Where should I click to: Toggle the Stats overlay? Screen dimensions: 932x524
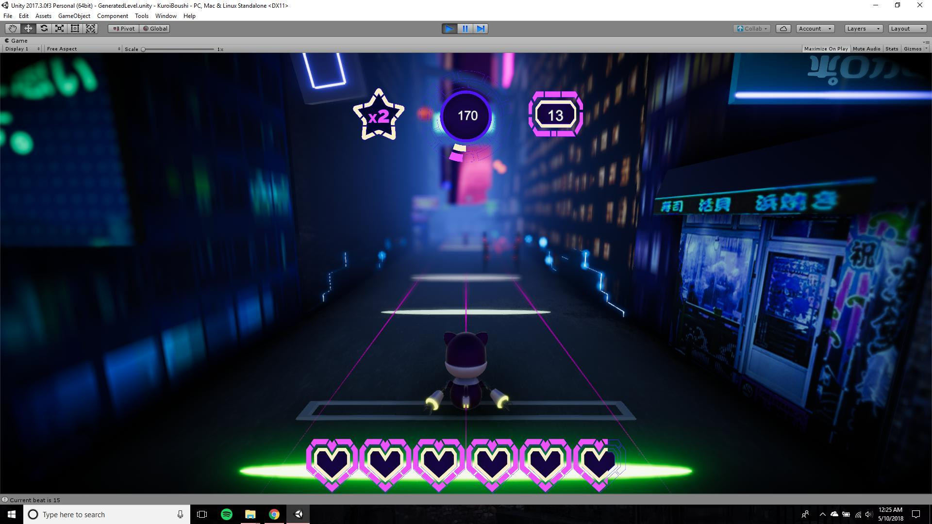click(x=892, y=49)
